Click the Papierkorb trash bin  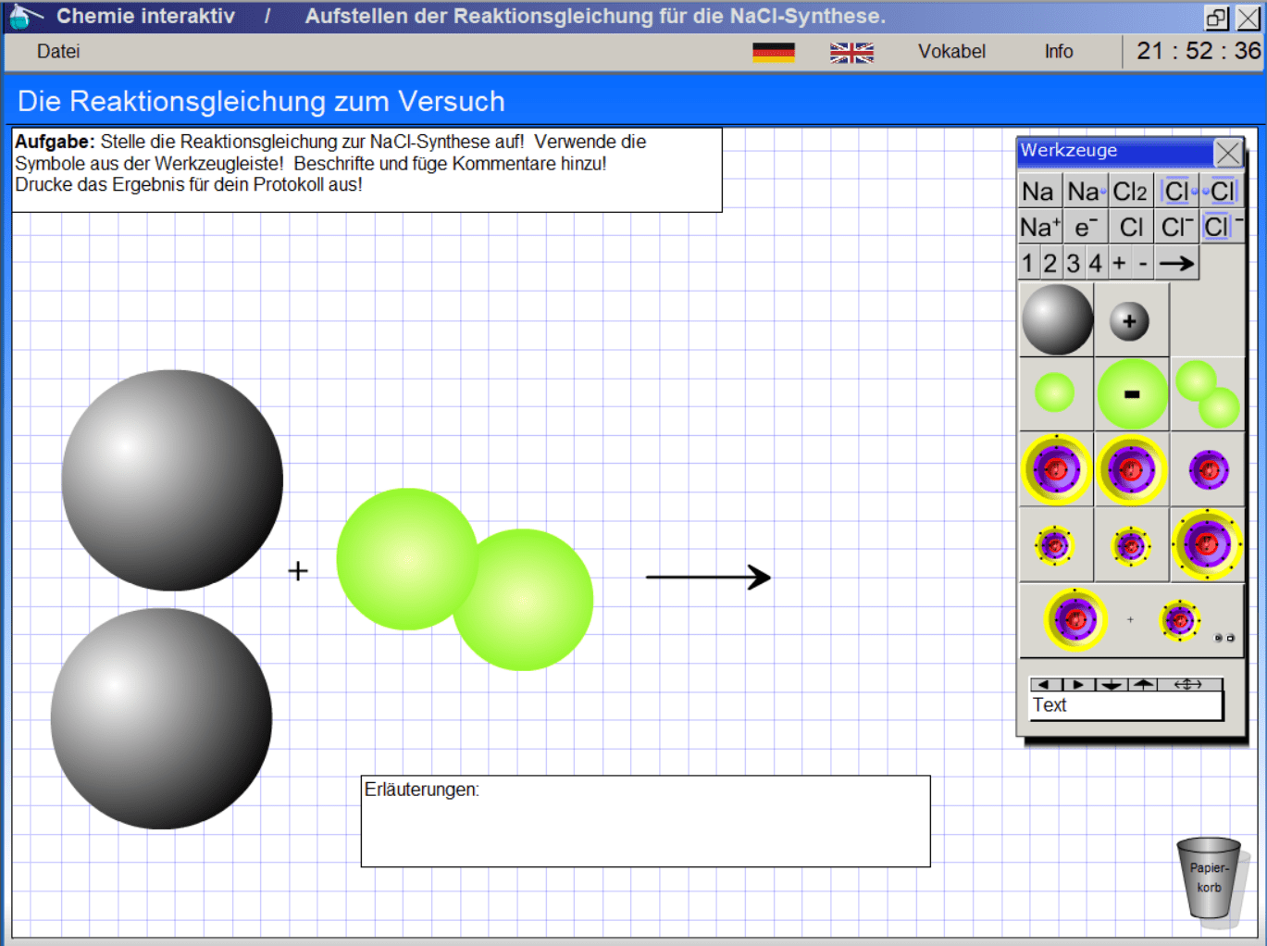coord(1209,878)
